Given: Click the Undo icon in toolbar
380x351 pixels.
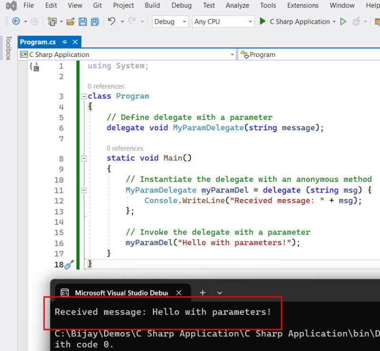Looking at the screenshot, I should click(x=111, y=22).
